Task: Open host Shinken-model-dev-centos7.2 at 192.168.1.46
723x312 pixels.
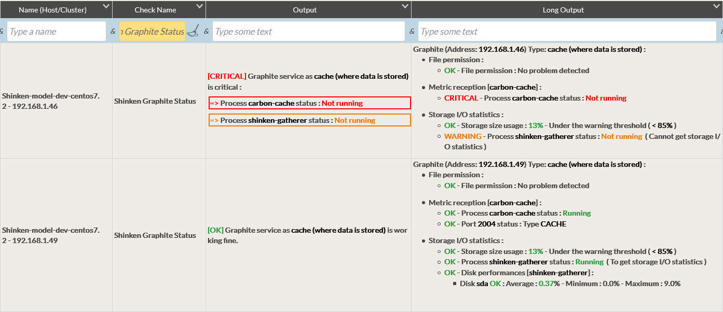Action: pos(51,101)
